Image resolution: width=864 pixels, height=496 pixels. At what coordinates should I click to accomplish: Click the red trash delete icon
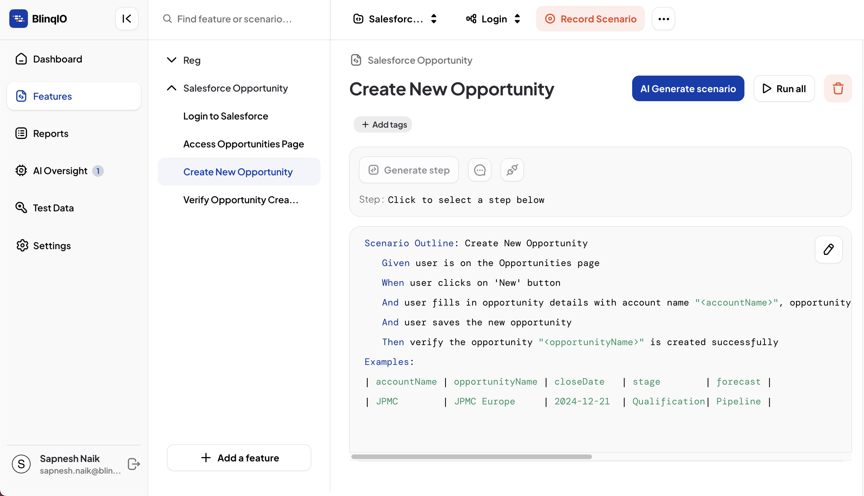[x=838, y=89]
